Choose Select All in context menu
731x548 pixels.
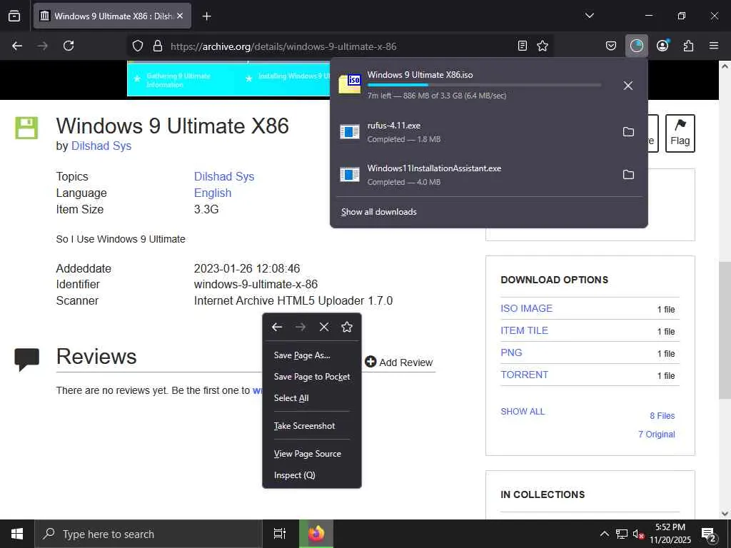click(x=312, y=398)
